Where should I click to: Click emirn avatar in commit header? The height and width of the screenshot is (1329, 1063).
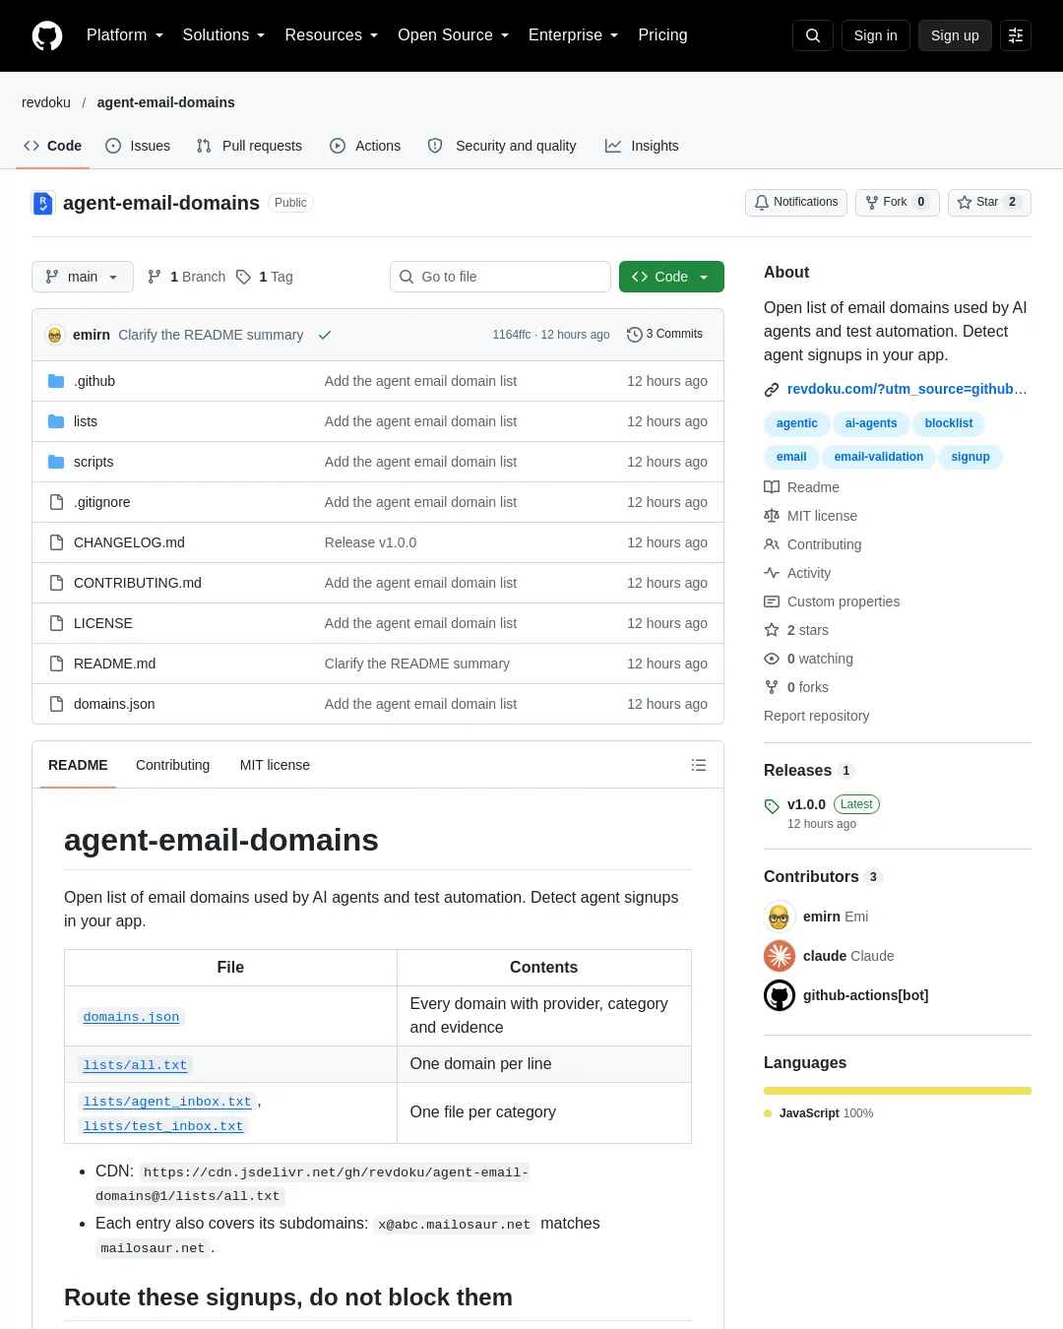55,335
